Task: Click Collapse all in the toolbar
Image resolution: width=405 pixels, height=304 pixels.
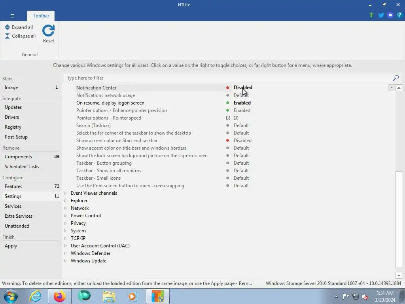Action: click(x=20, y=36)
